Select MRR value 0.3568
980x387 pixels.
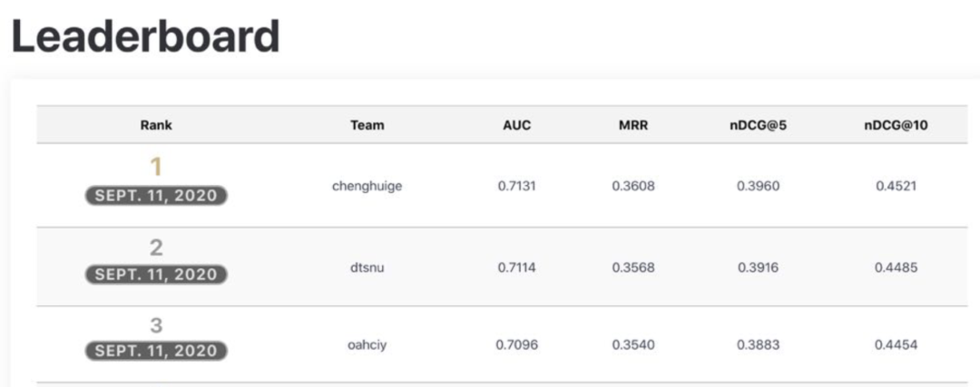[632, 267]
